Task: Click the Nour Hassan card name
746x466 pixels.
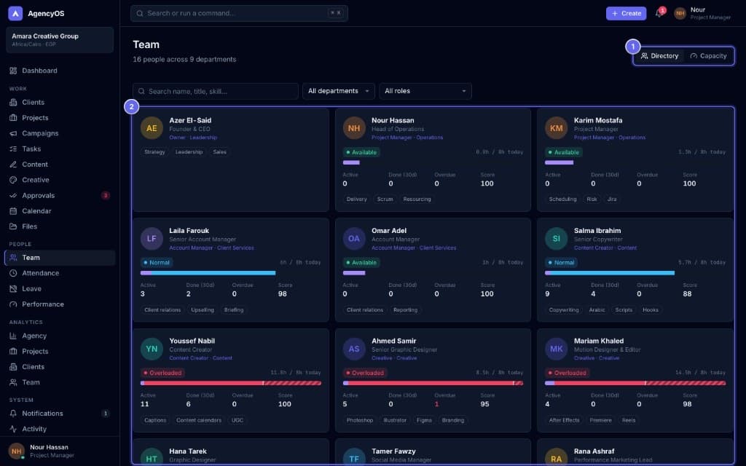Action: (x=393, y=120)
